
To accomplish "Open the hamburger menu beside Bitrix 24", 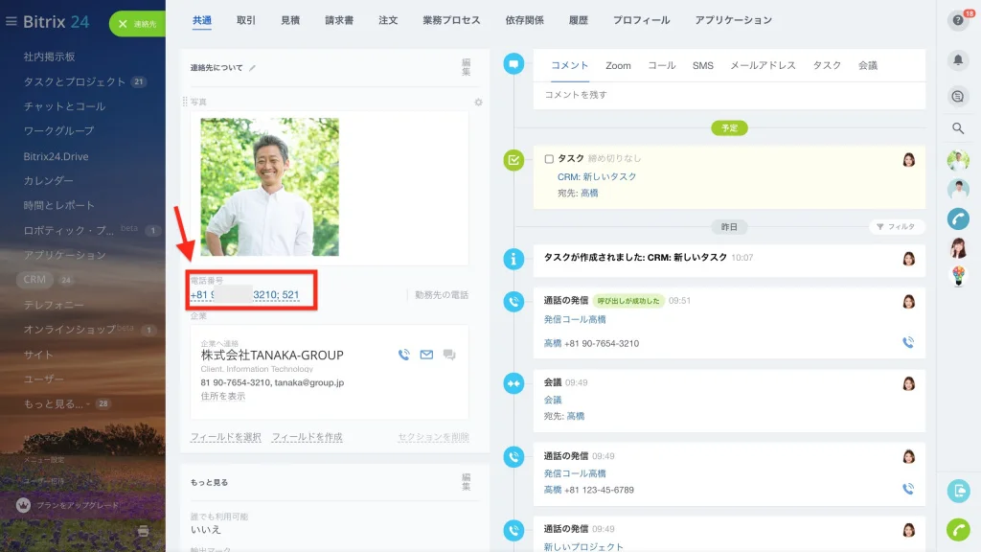I will 11,21.
